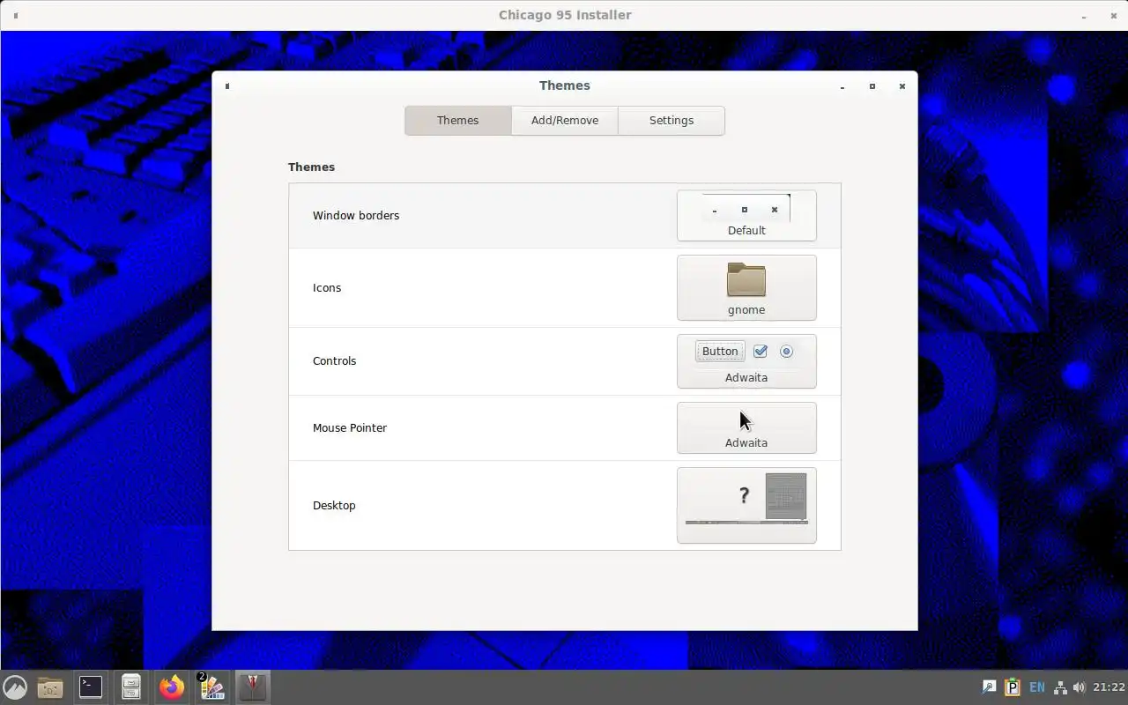Maximize the Themes window
1128x705 pixels.
872,86
